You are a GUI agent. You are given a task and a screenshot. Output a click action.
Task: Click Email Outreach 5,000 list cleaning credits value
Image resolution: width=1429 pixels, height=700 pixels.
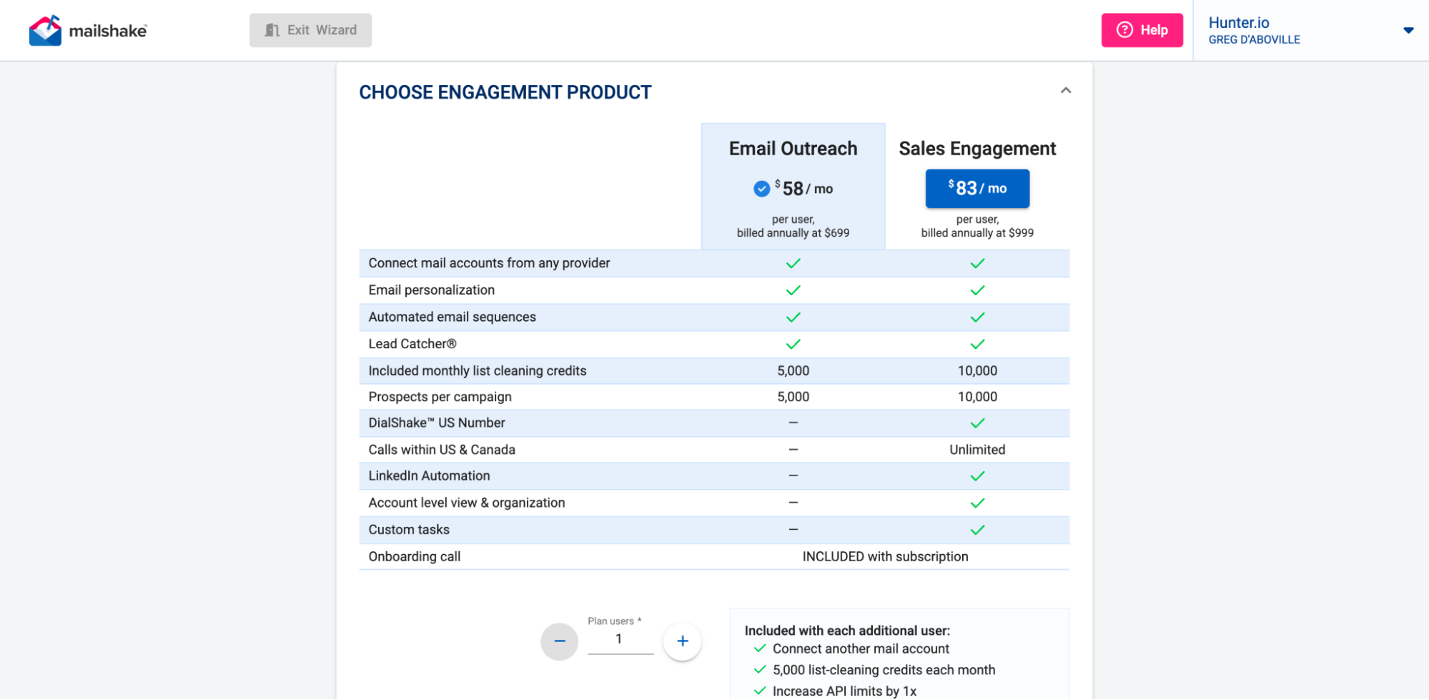tap(793, 370)
